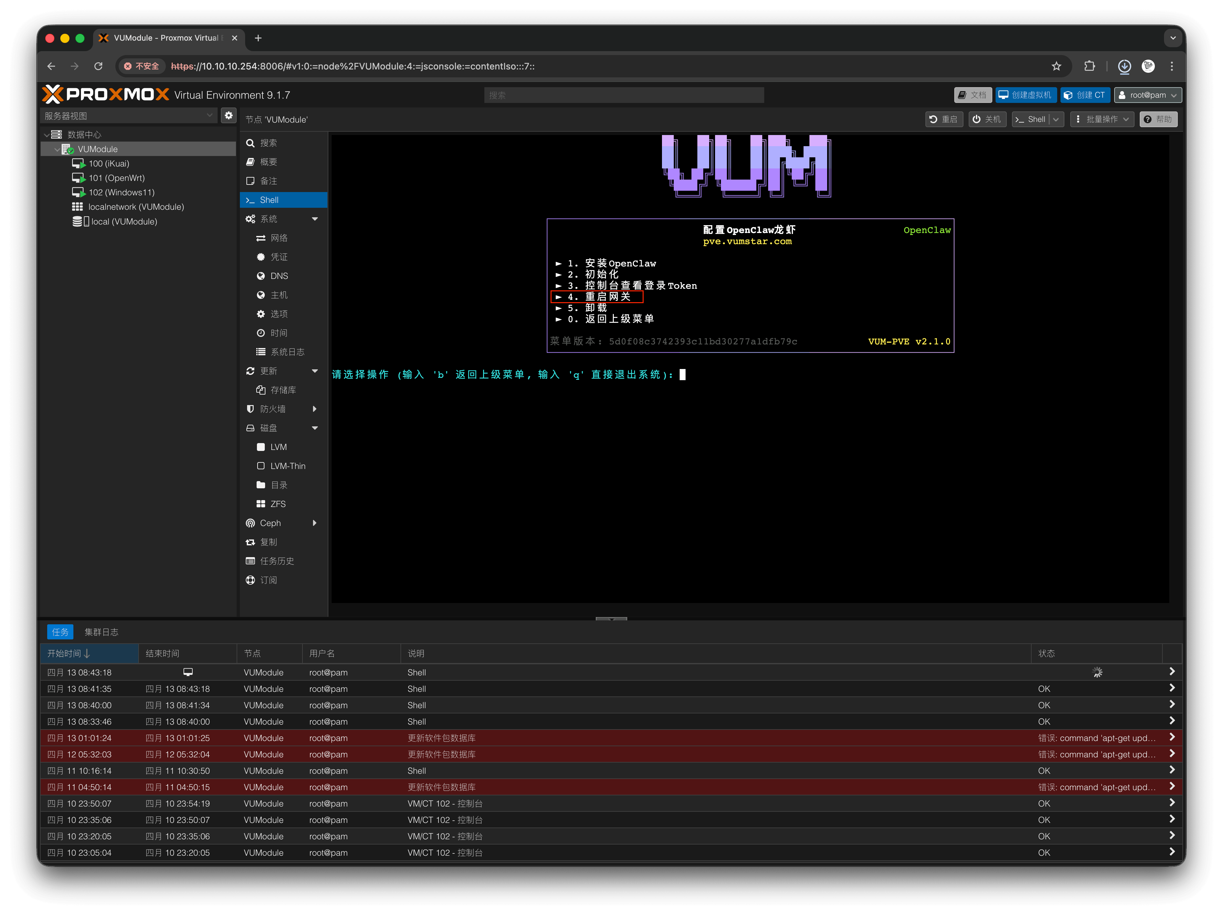This screenshot has height=915, width=1223.
Task: Collapse the 磁盘 disks section arrow
Action: (x=315, y=428)
